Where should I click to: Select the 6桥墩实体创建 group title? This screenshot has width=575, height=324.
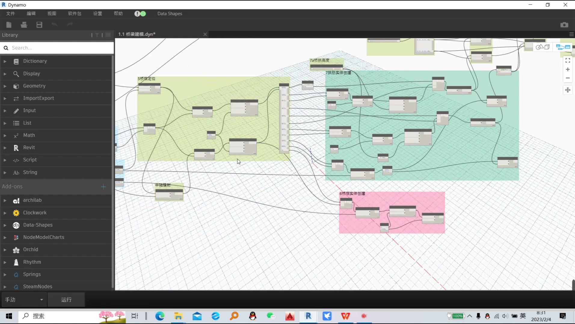click(x=352, y=193)
